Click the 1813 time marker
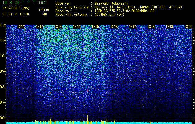Image resolution: width=195 pixels, height=124 pixels. click(x=58, y=27)
